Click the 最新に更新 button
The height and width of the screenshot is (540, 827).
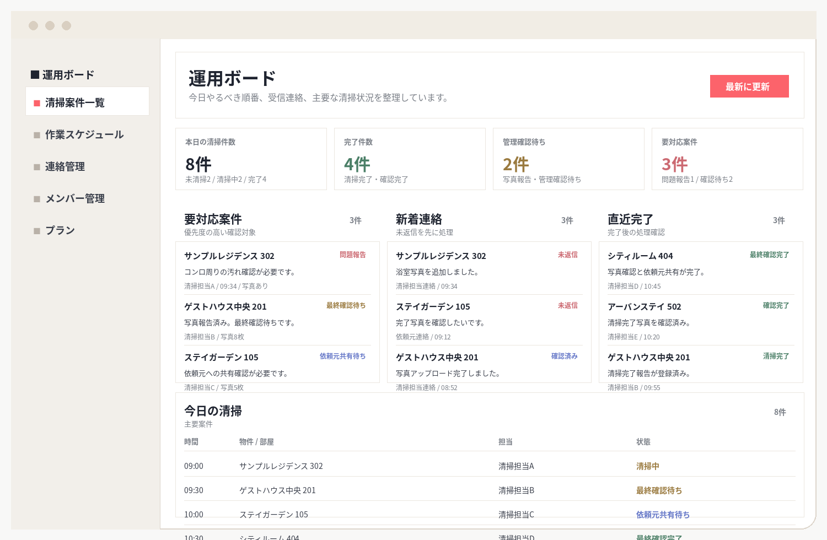point(749,87)
